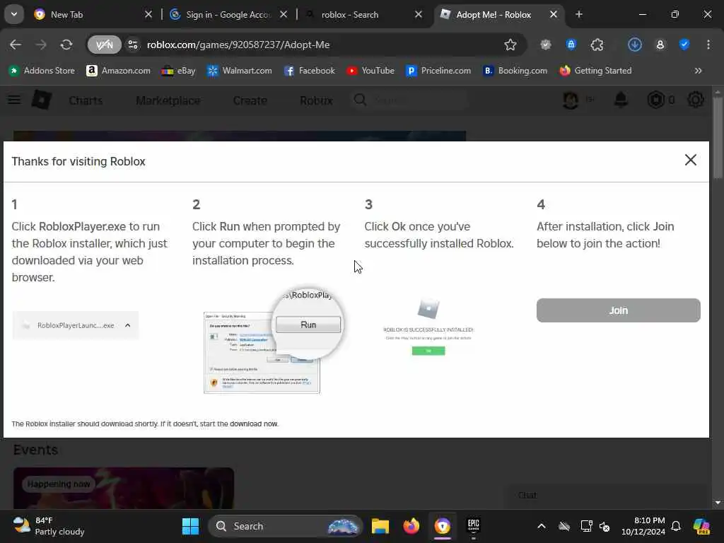This screenshot has width=724, height=543.
Task: Close the Thanks for visiting Roblox dialog
Action: coord(690,160)
